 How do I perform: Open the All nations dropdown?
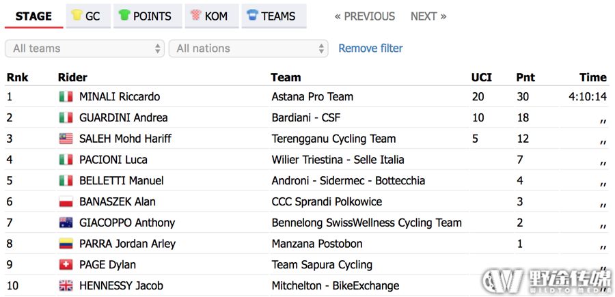click(248, 48)
